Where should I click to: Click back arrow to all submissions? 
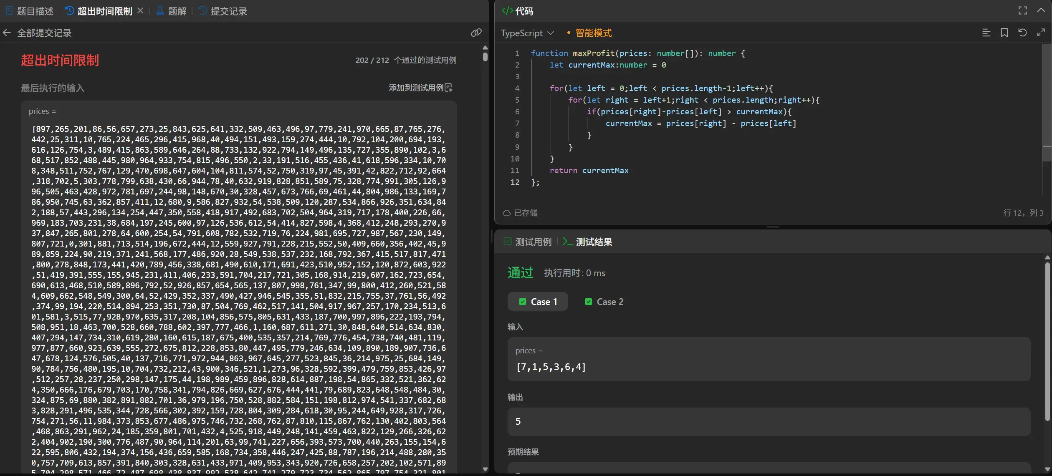coord(7,33)
